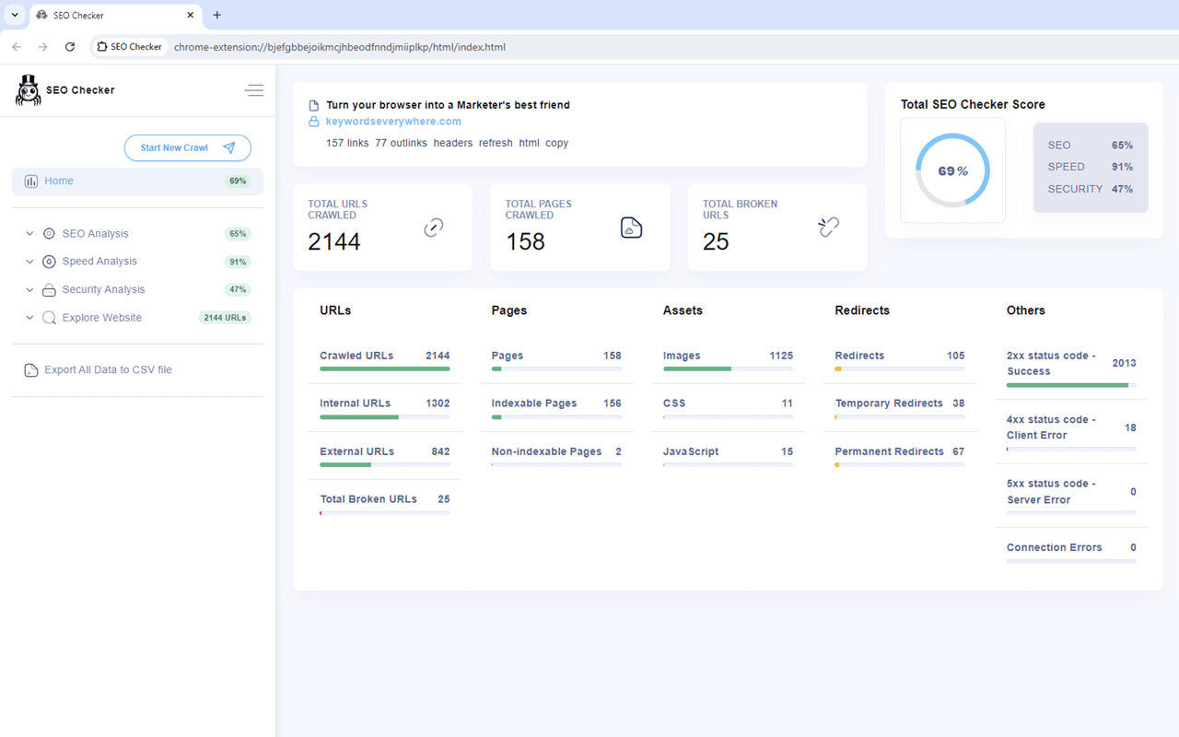Viewport: 1179px width, 737px height.
Task: Click the link icon in Total URLs Crawled
Action: 434,228
